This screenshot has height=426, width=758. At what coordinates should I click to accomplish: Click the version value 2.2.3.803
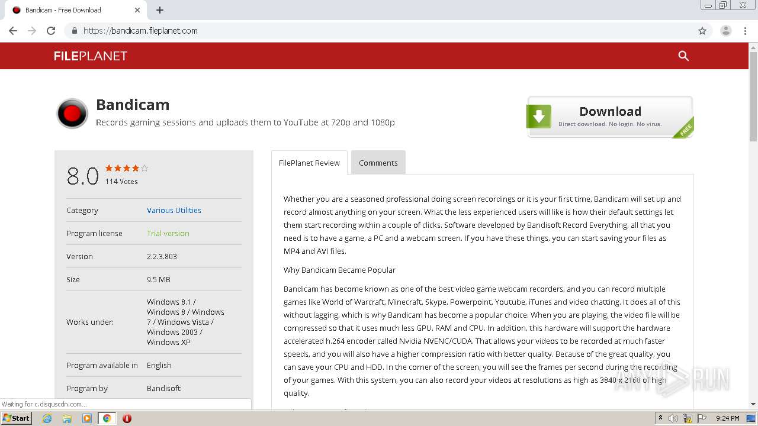point(162,256)
